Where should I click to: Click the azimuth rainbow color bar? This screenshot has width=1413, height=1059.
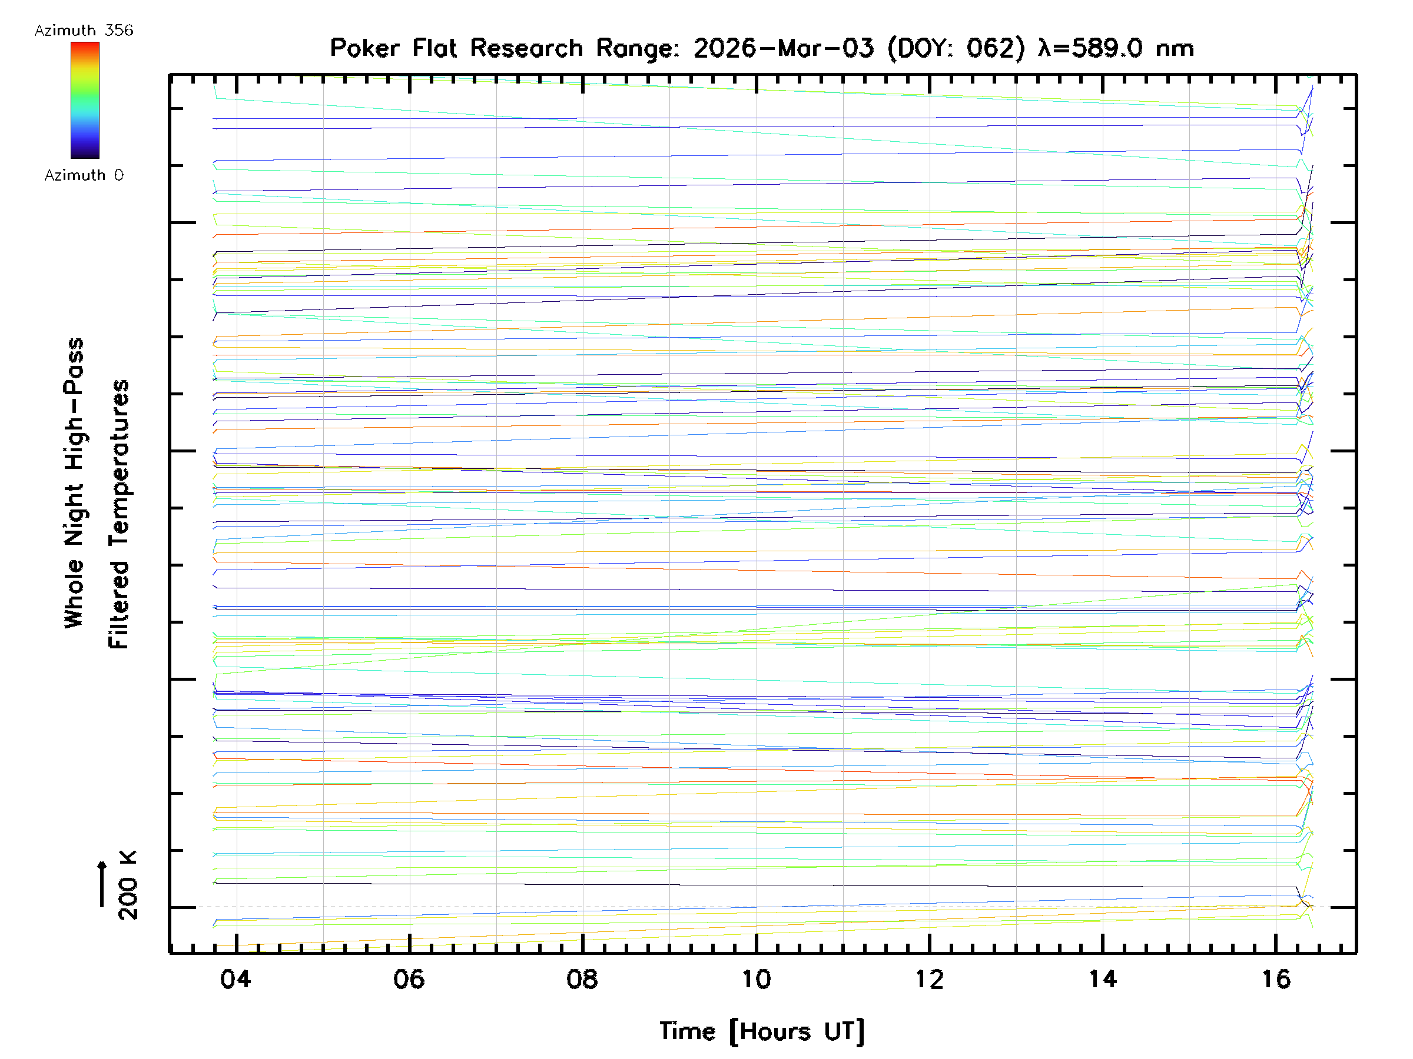(85, 100)
